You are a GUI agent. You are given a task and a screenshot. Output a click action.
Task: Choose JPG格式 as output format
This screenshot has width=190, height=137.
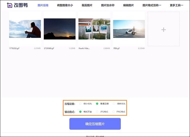point(97,112)
